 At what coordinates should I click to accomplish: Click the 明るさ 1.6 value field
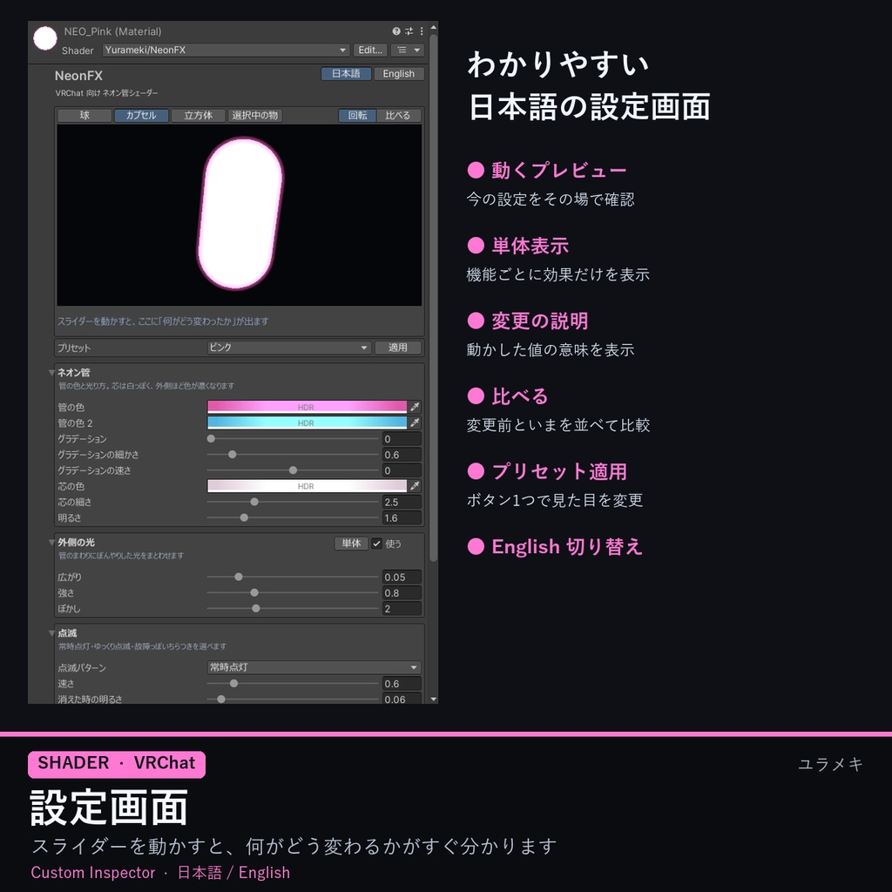click(402, 517)
